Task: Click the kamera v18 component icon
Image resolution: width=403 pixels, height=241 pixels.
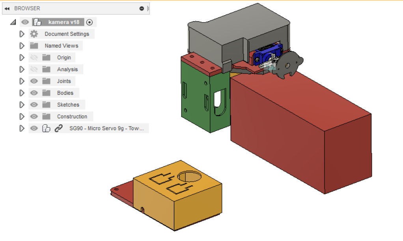Action: coord(37,22)
